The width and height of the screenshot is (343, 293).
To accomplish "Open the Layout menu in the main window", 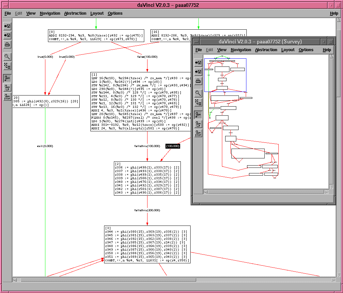I will 97,13.
